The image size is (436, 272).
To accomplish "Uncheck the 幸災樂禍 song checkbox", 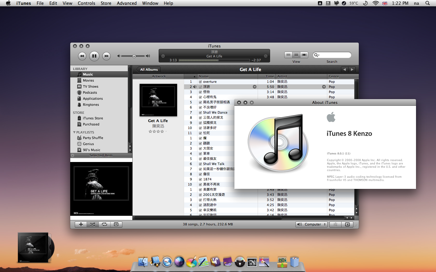I will point(200,210).
